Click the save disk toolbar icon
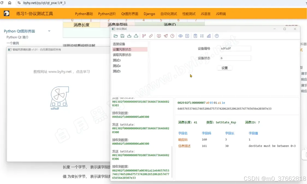Viewport: 307px width, 184px height. point(123,36)
